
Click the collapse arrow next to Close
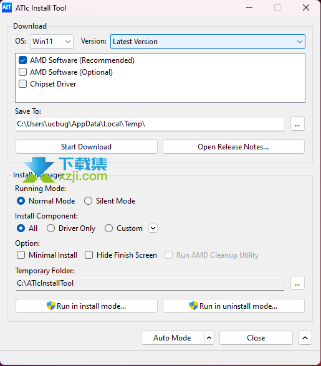(305, 337)
